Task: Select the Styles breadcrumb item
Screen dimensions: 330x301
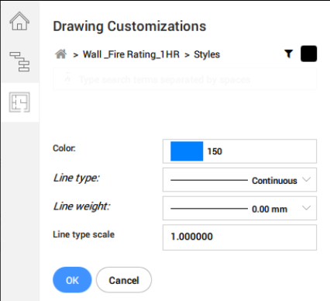Action: point(207,54)
